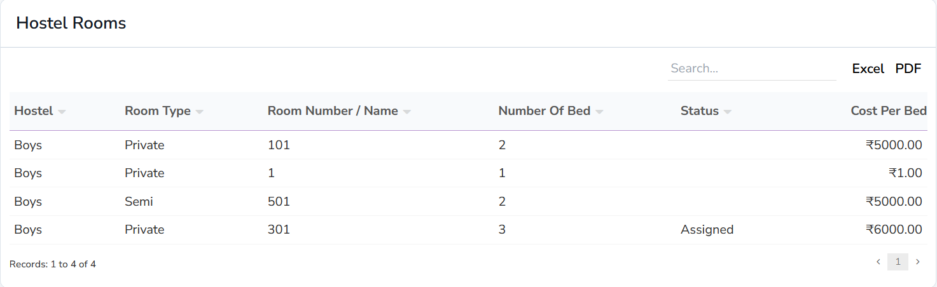Screen dimensions: 937x287
Task: Click Number Of Bed sort arrow
Action: click(599, 112)
